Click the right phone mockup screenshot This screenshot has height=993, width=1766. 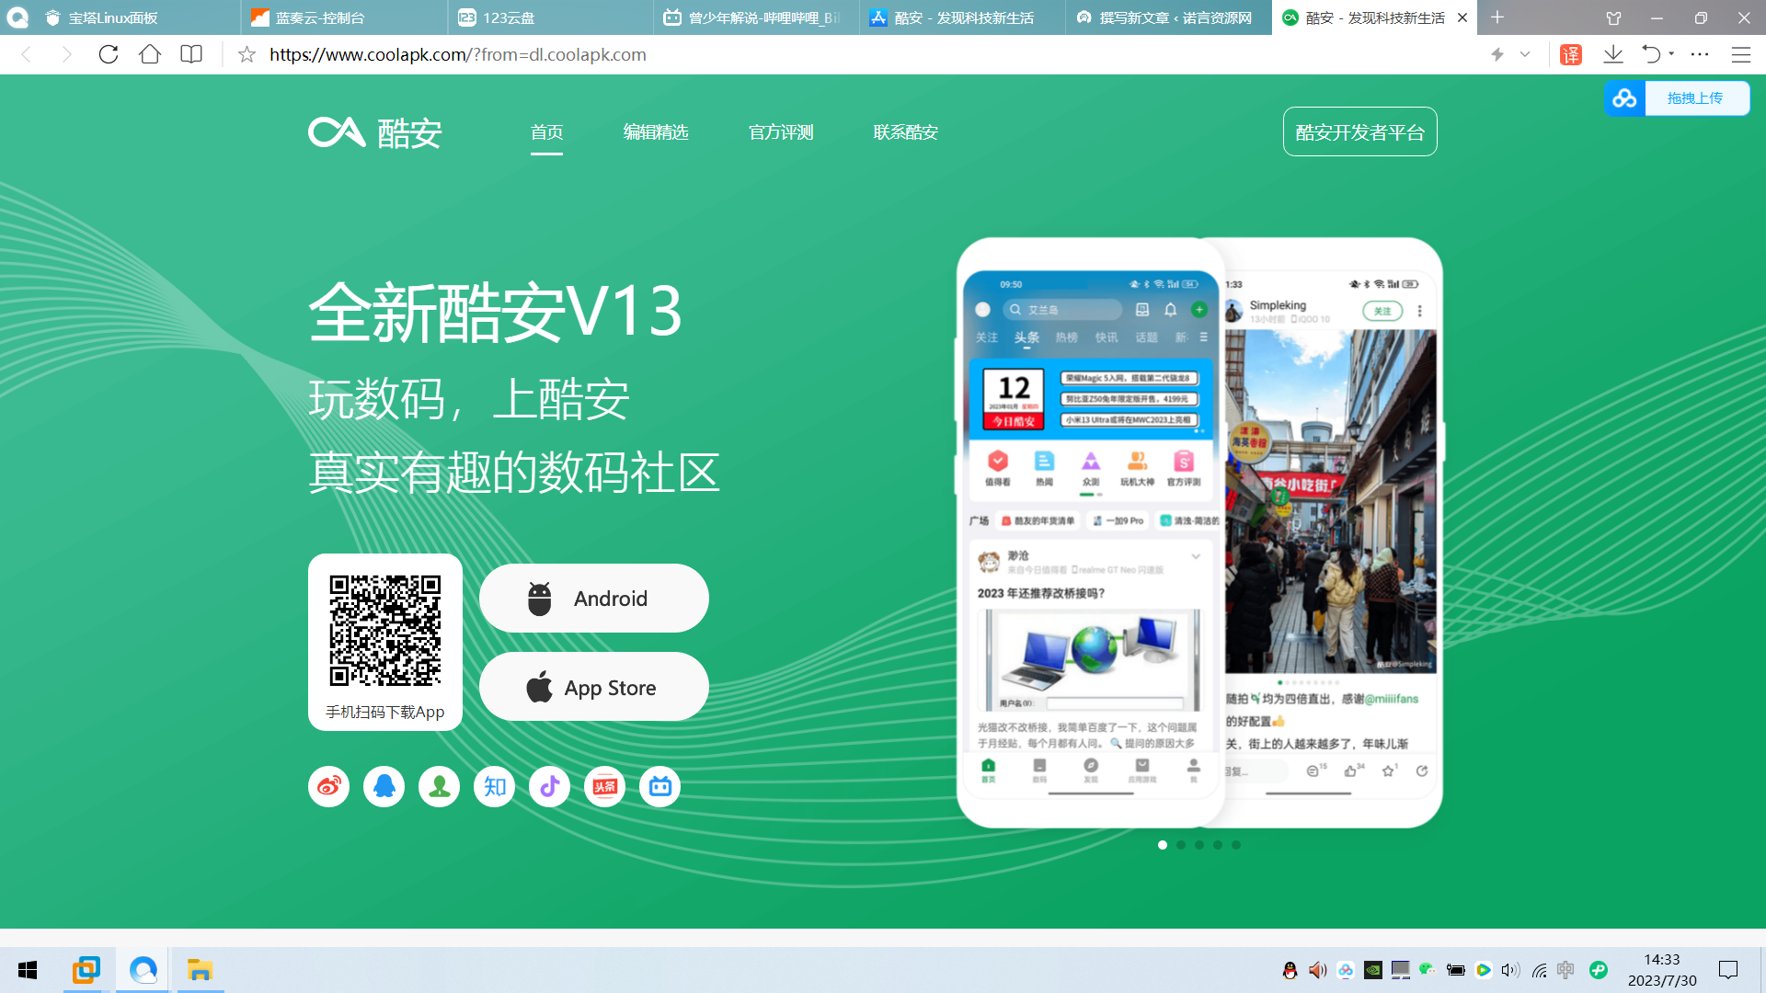coord(1332,533)
